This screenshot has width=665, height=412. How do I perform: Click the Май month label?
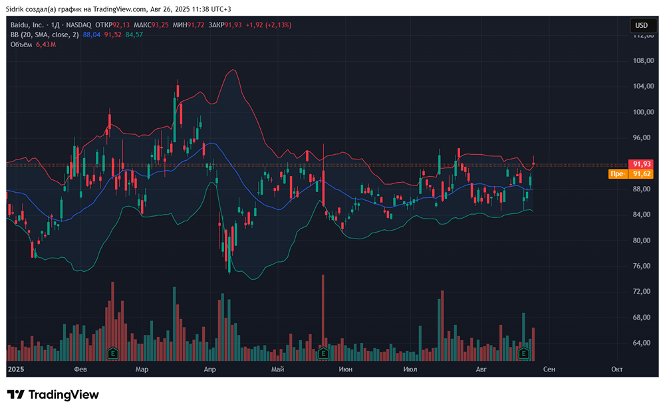pyautogui.click(x=277, y=369)
